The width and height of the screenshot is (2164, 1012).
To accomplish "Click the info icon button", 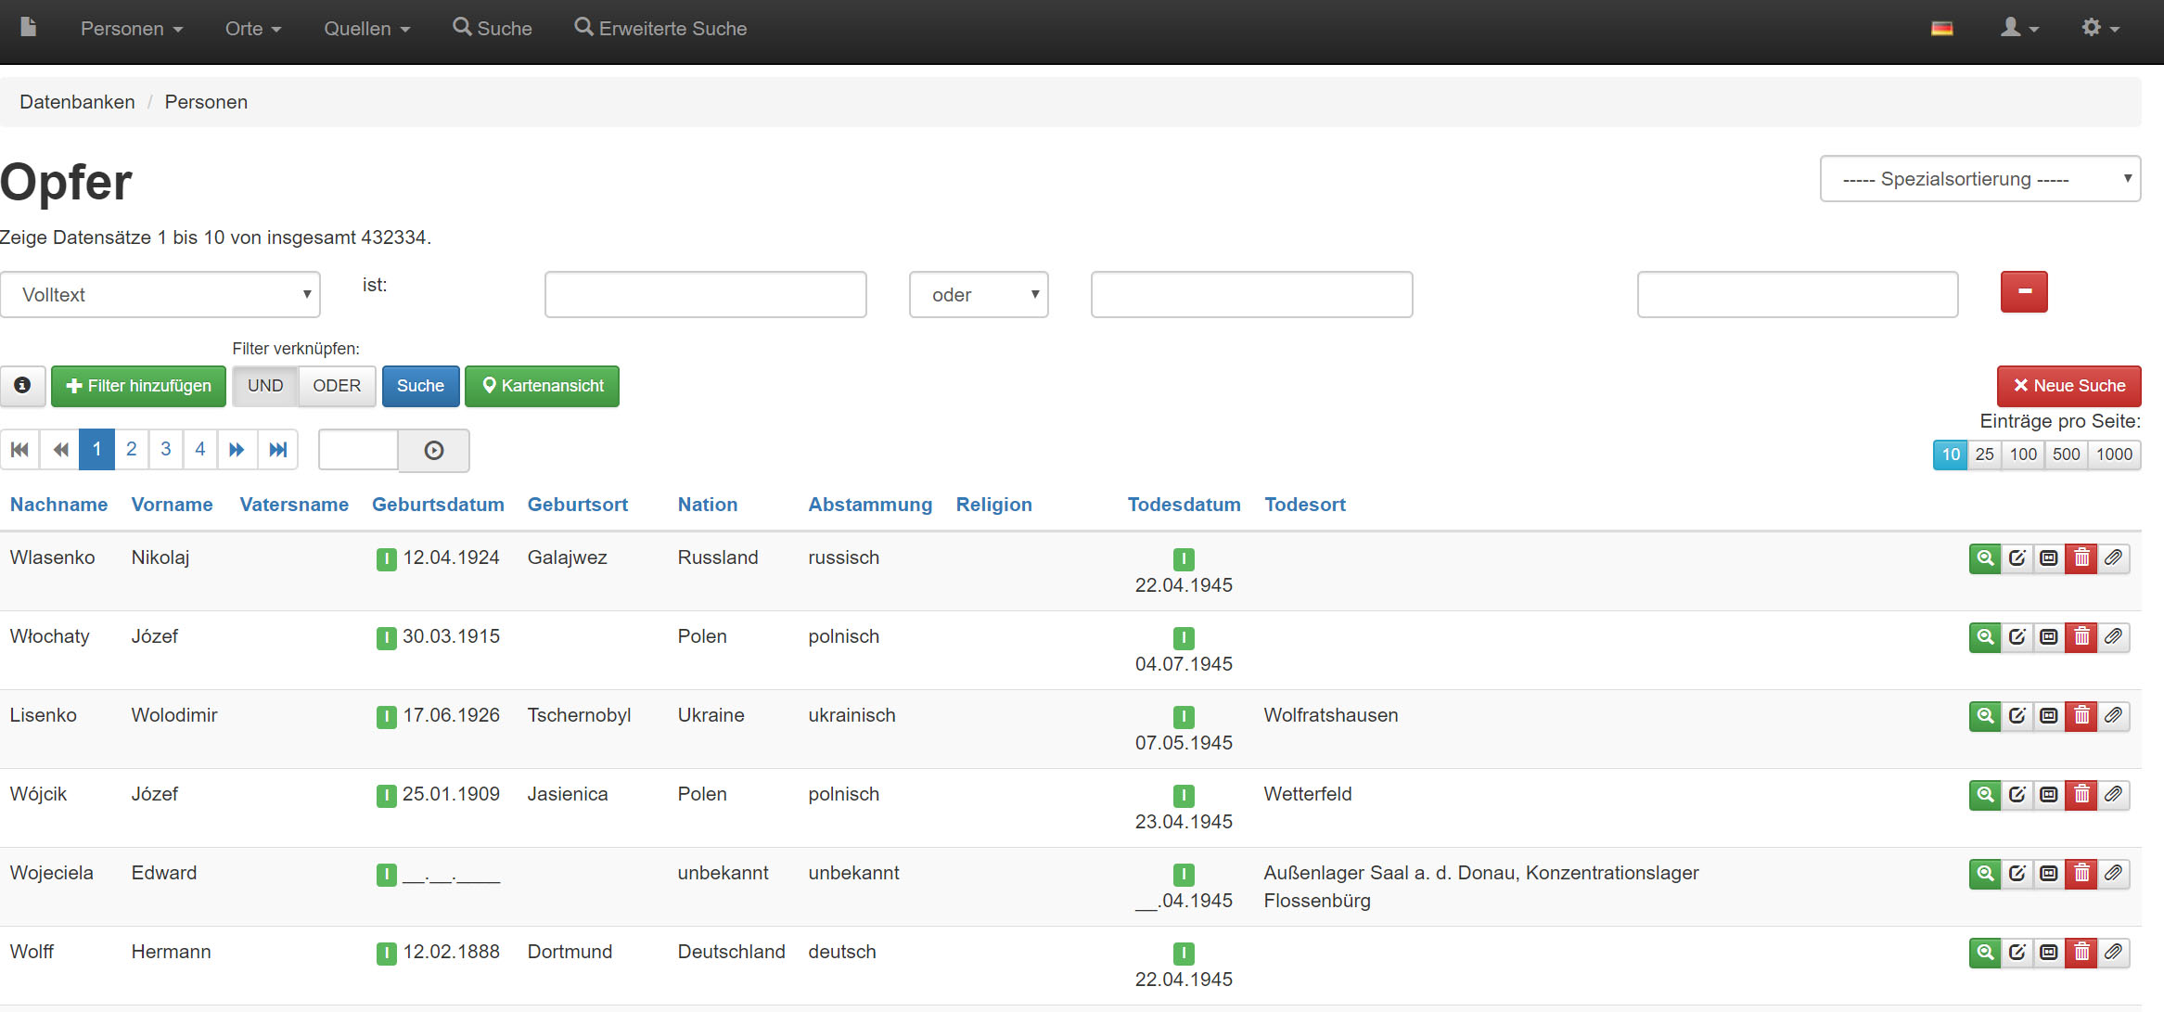I will [x=22, y=385].
